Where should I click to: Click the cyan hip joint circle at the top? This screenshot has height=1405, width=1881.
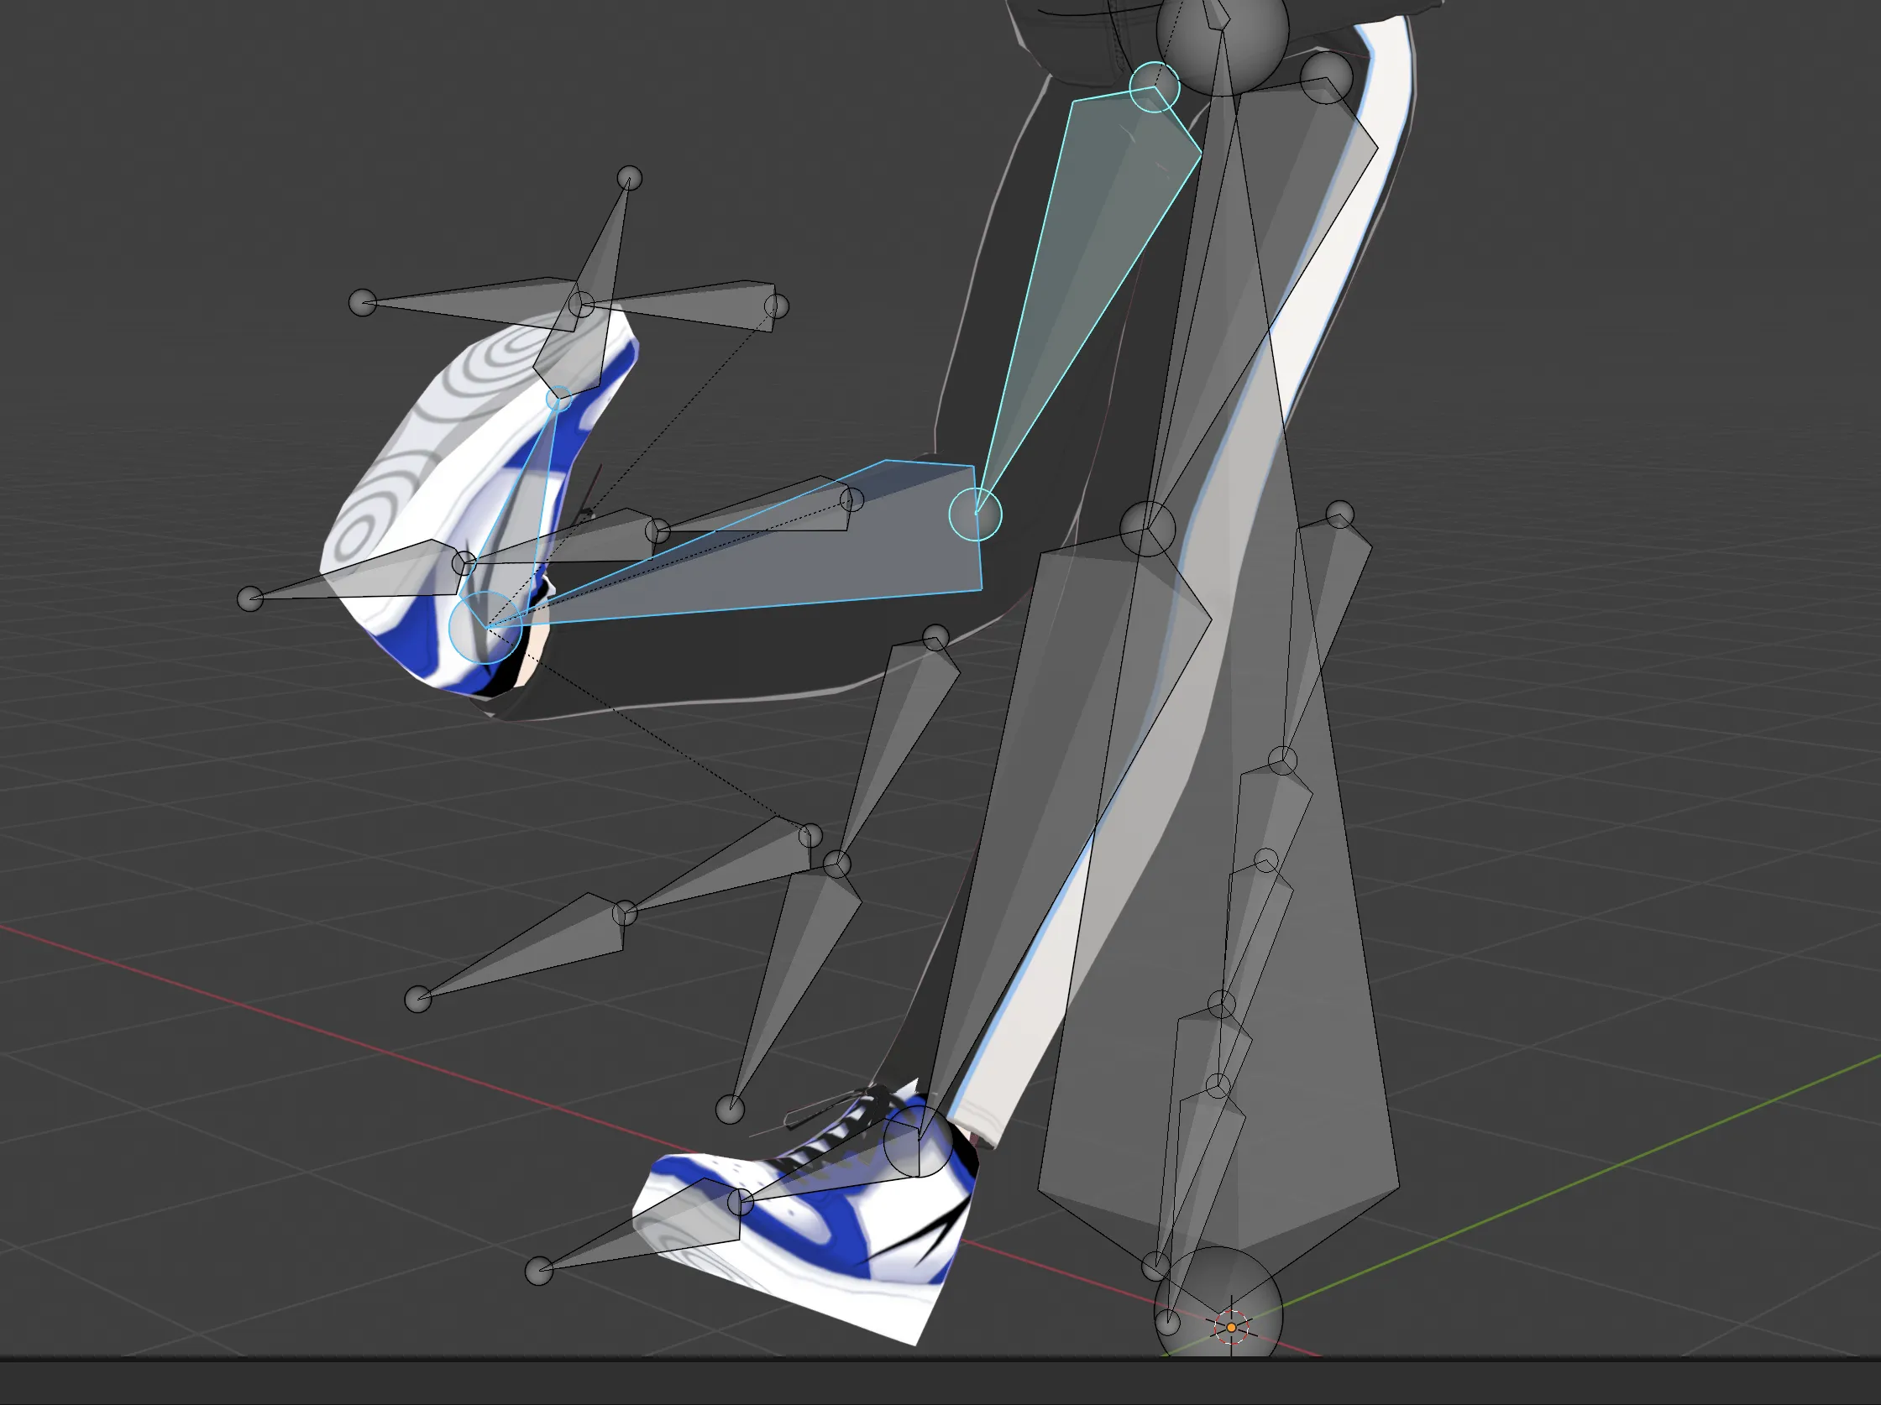(1154, 86)
